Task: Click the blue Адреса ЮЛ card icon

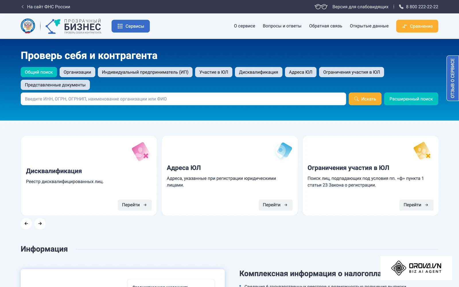Action: pyautogui.click(x=283, y=150)
